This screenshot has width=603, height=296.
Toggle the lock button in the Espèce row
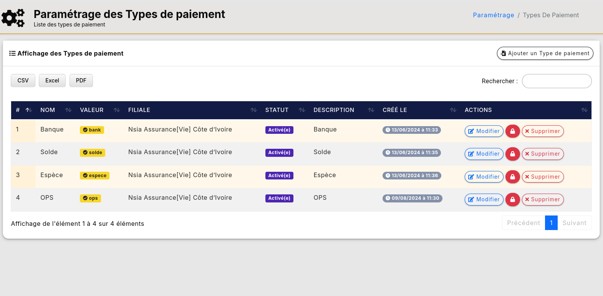click(x=512, y=177)
